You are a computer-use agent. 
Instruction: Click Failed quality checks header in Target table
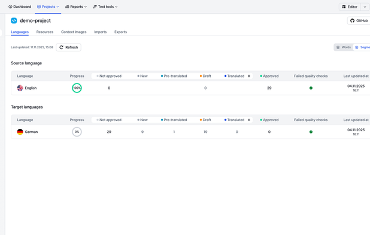click(x=311, y=120)
